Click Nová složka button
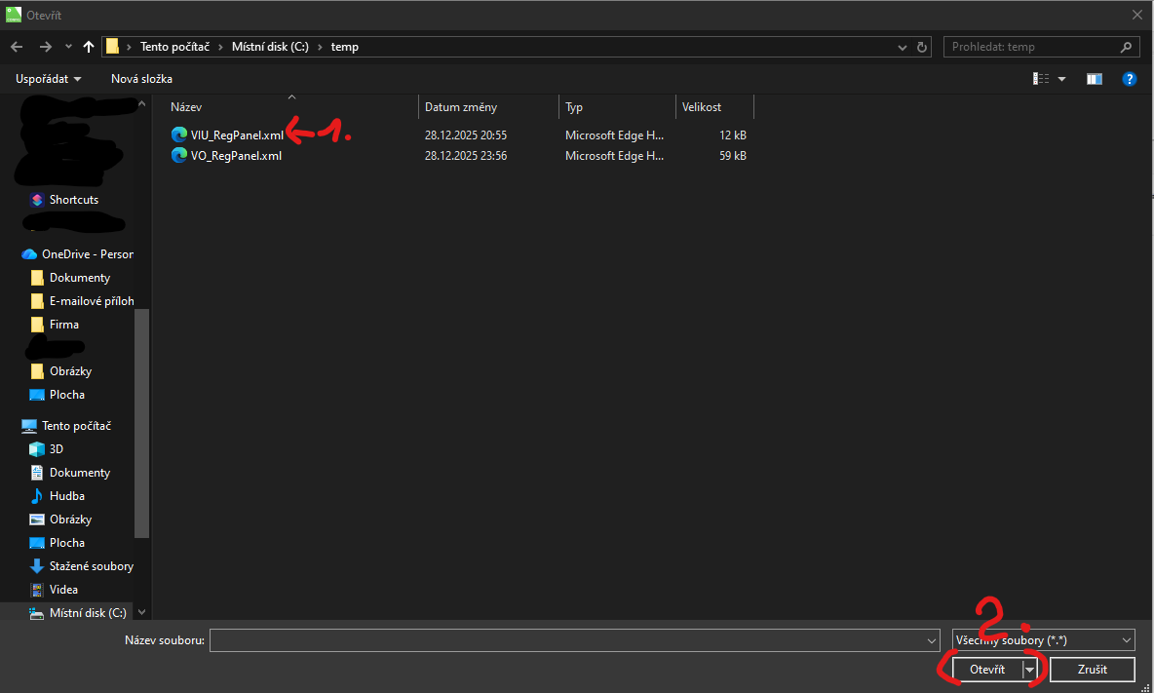 pyautogui.click(x=141, y=79)
